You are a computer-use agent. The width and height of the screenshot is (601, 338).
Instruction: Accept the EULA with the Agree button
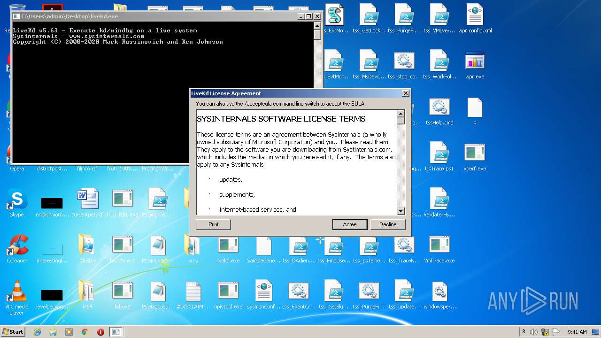point(349,224)
